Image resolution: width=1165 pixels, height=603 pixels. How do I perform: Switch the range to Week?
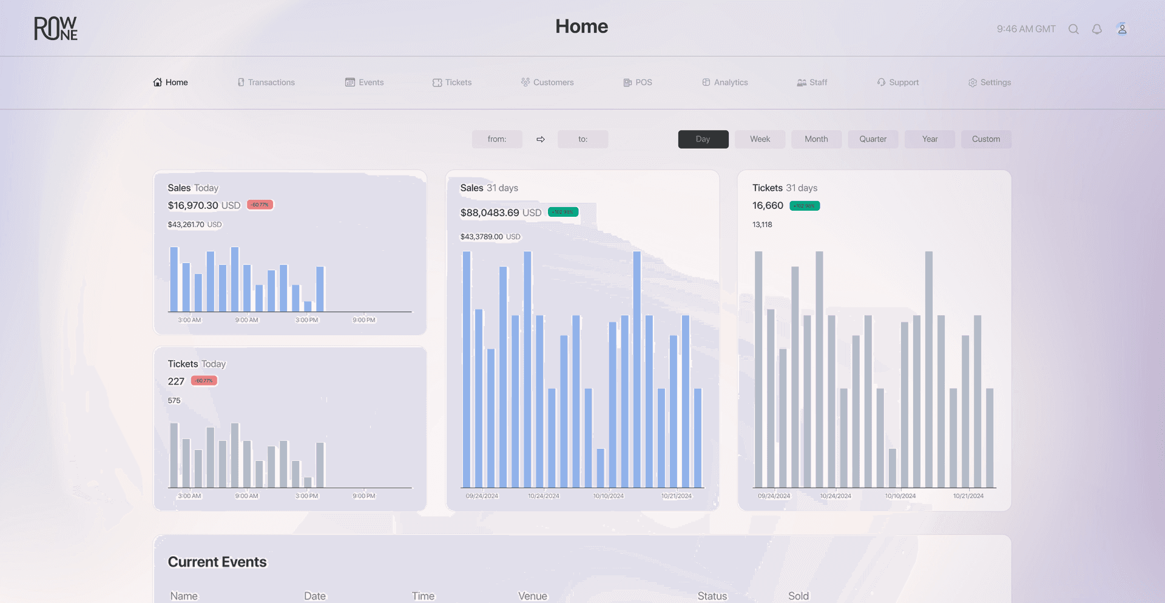(x=760, y=139)
